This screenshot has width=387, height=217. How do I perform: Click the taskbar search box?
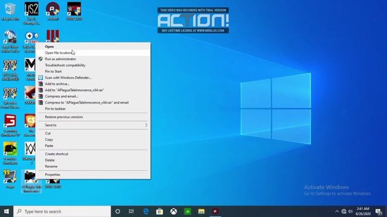click(62, 212)
